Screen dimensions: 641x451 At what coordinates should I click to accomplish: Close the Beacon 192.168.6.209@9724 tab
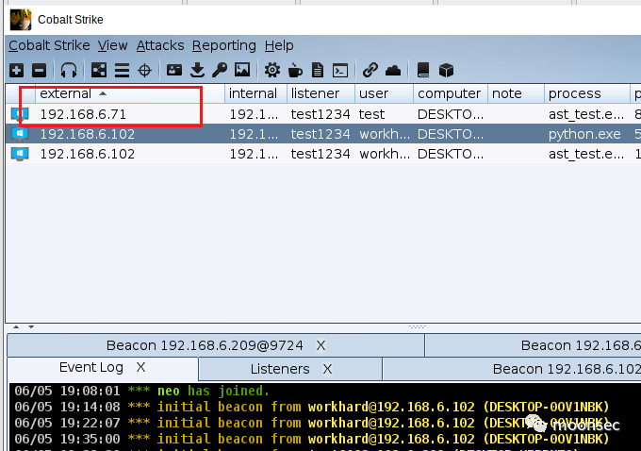point(320,346)
